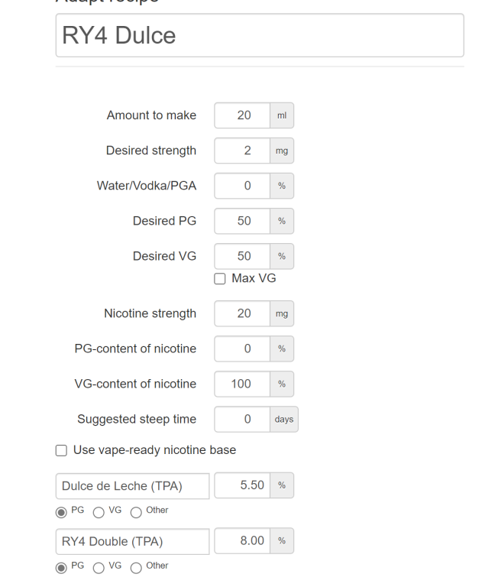
Task: Select VG for RY4 Double flavor
Action: tap(99, 568)
